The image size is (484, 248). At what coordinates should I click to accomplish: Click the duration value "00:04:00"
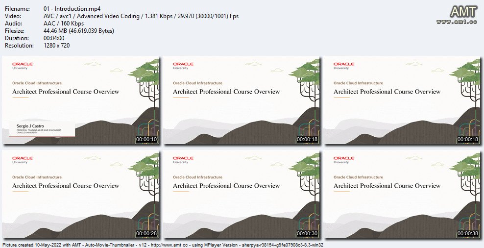[54, 38]
